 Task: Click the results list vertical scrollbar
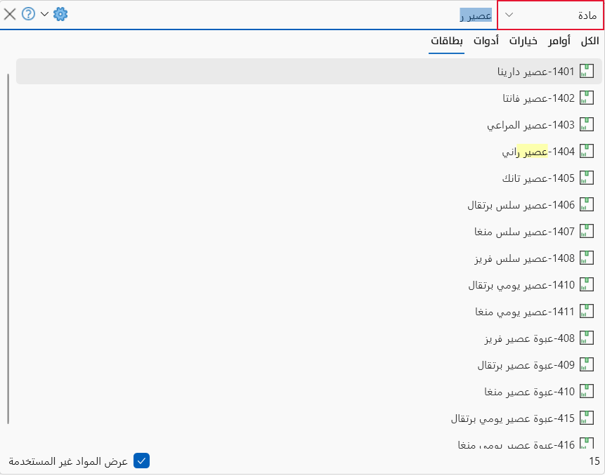tap(8, 249)
